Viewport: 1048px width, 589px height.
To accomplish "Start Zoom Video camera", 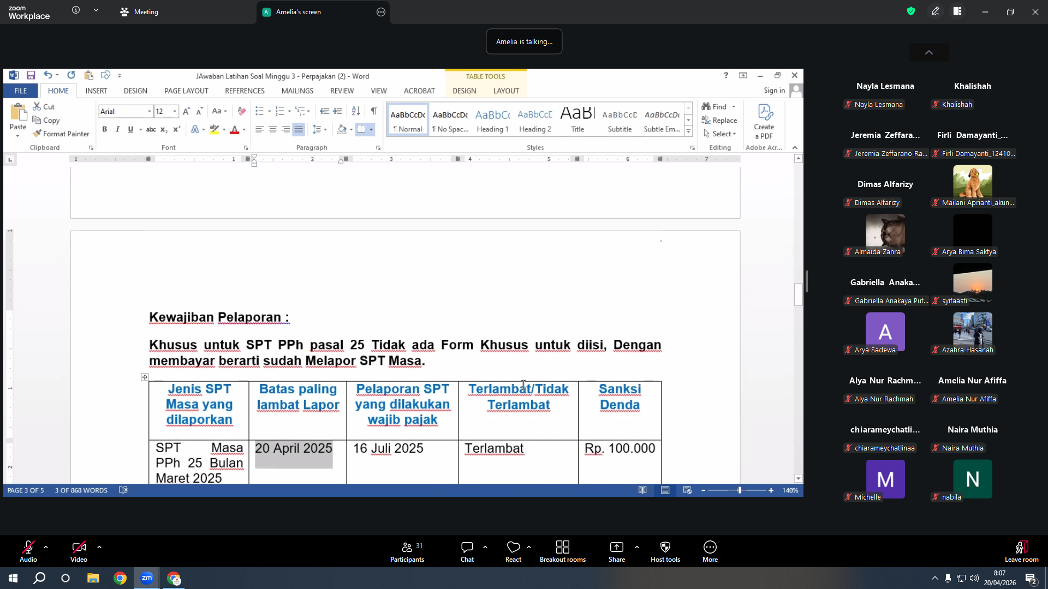I will (79, 551).
